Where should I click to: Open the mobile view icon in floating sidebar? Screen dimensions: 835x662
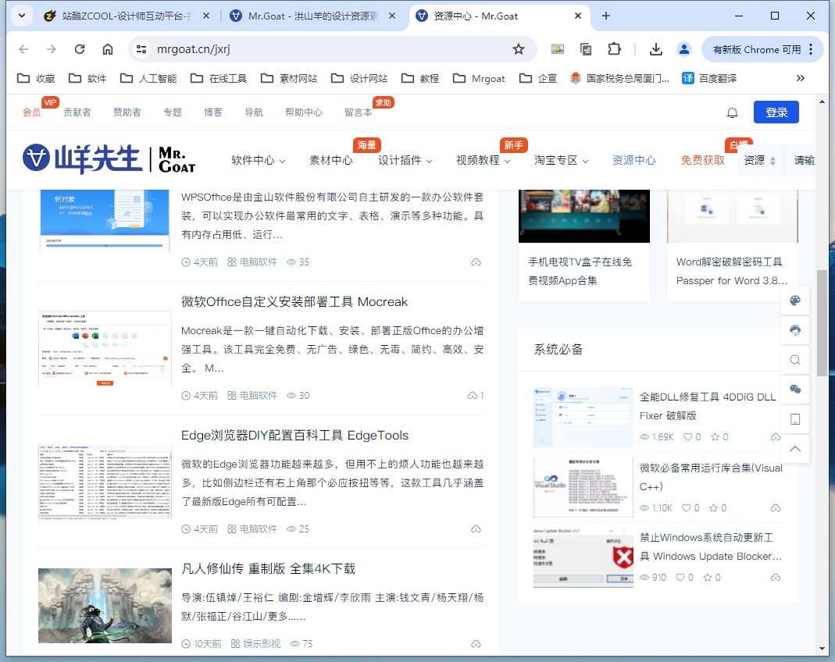pos(795,419)
